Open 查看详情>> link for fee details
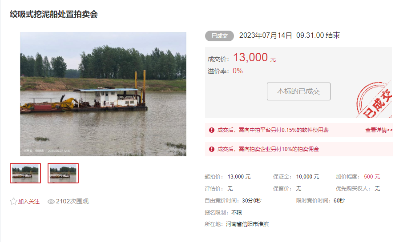 point(379,130)
